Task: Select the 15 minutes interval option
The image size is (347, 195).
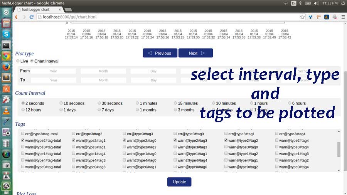Action: (x=175, y=103)
